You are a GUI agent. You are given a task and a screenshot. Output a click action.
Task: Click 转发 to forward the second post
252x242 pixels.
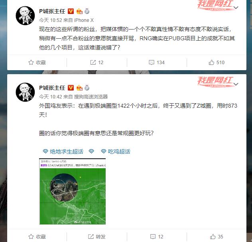(x=97, y=236)
